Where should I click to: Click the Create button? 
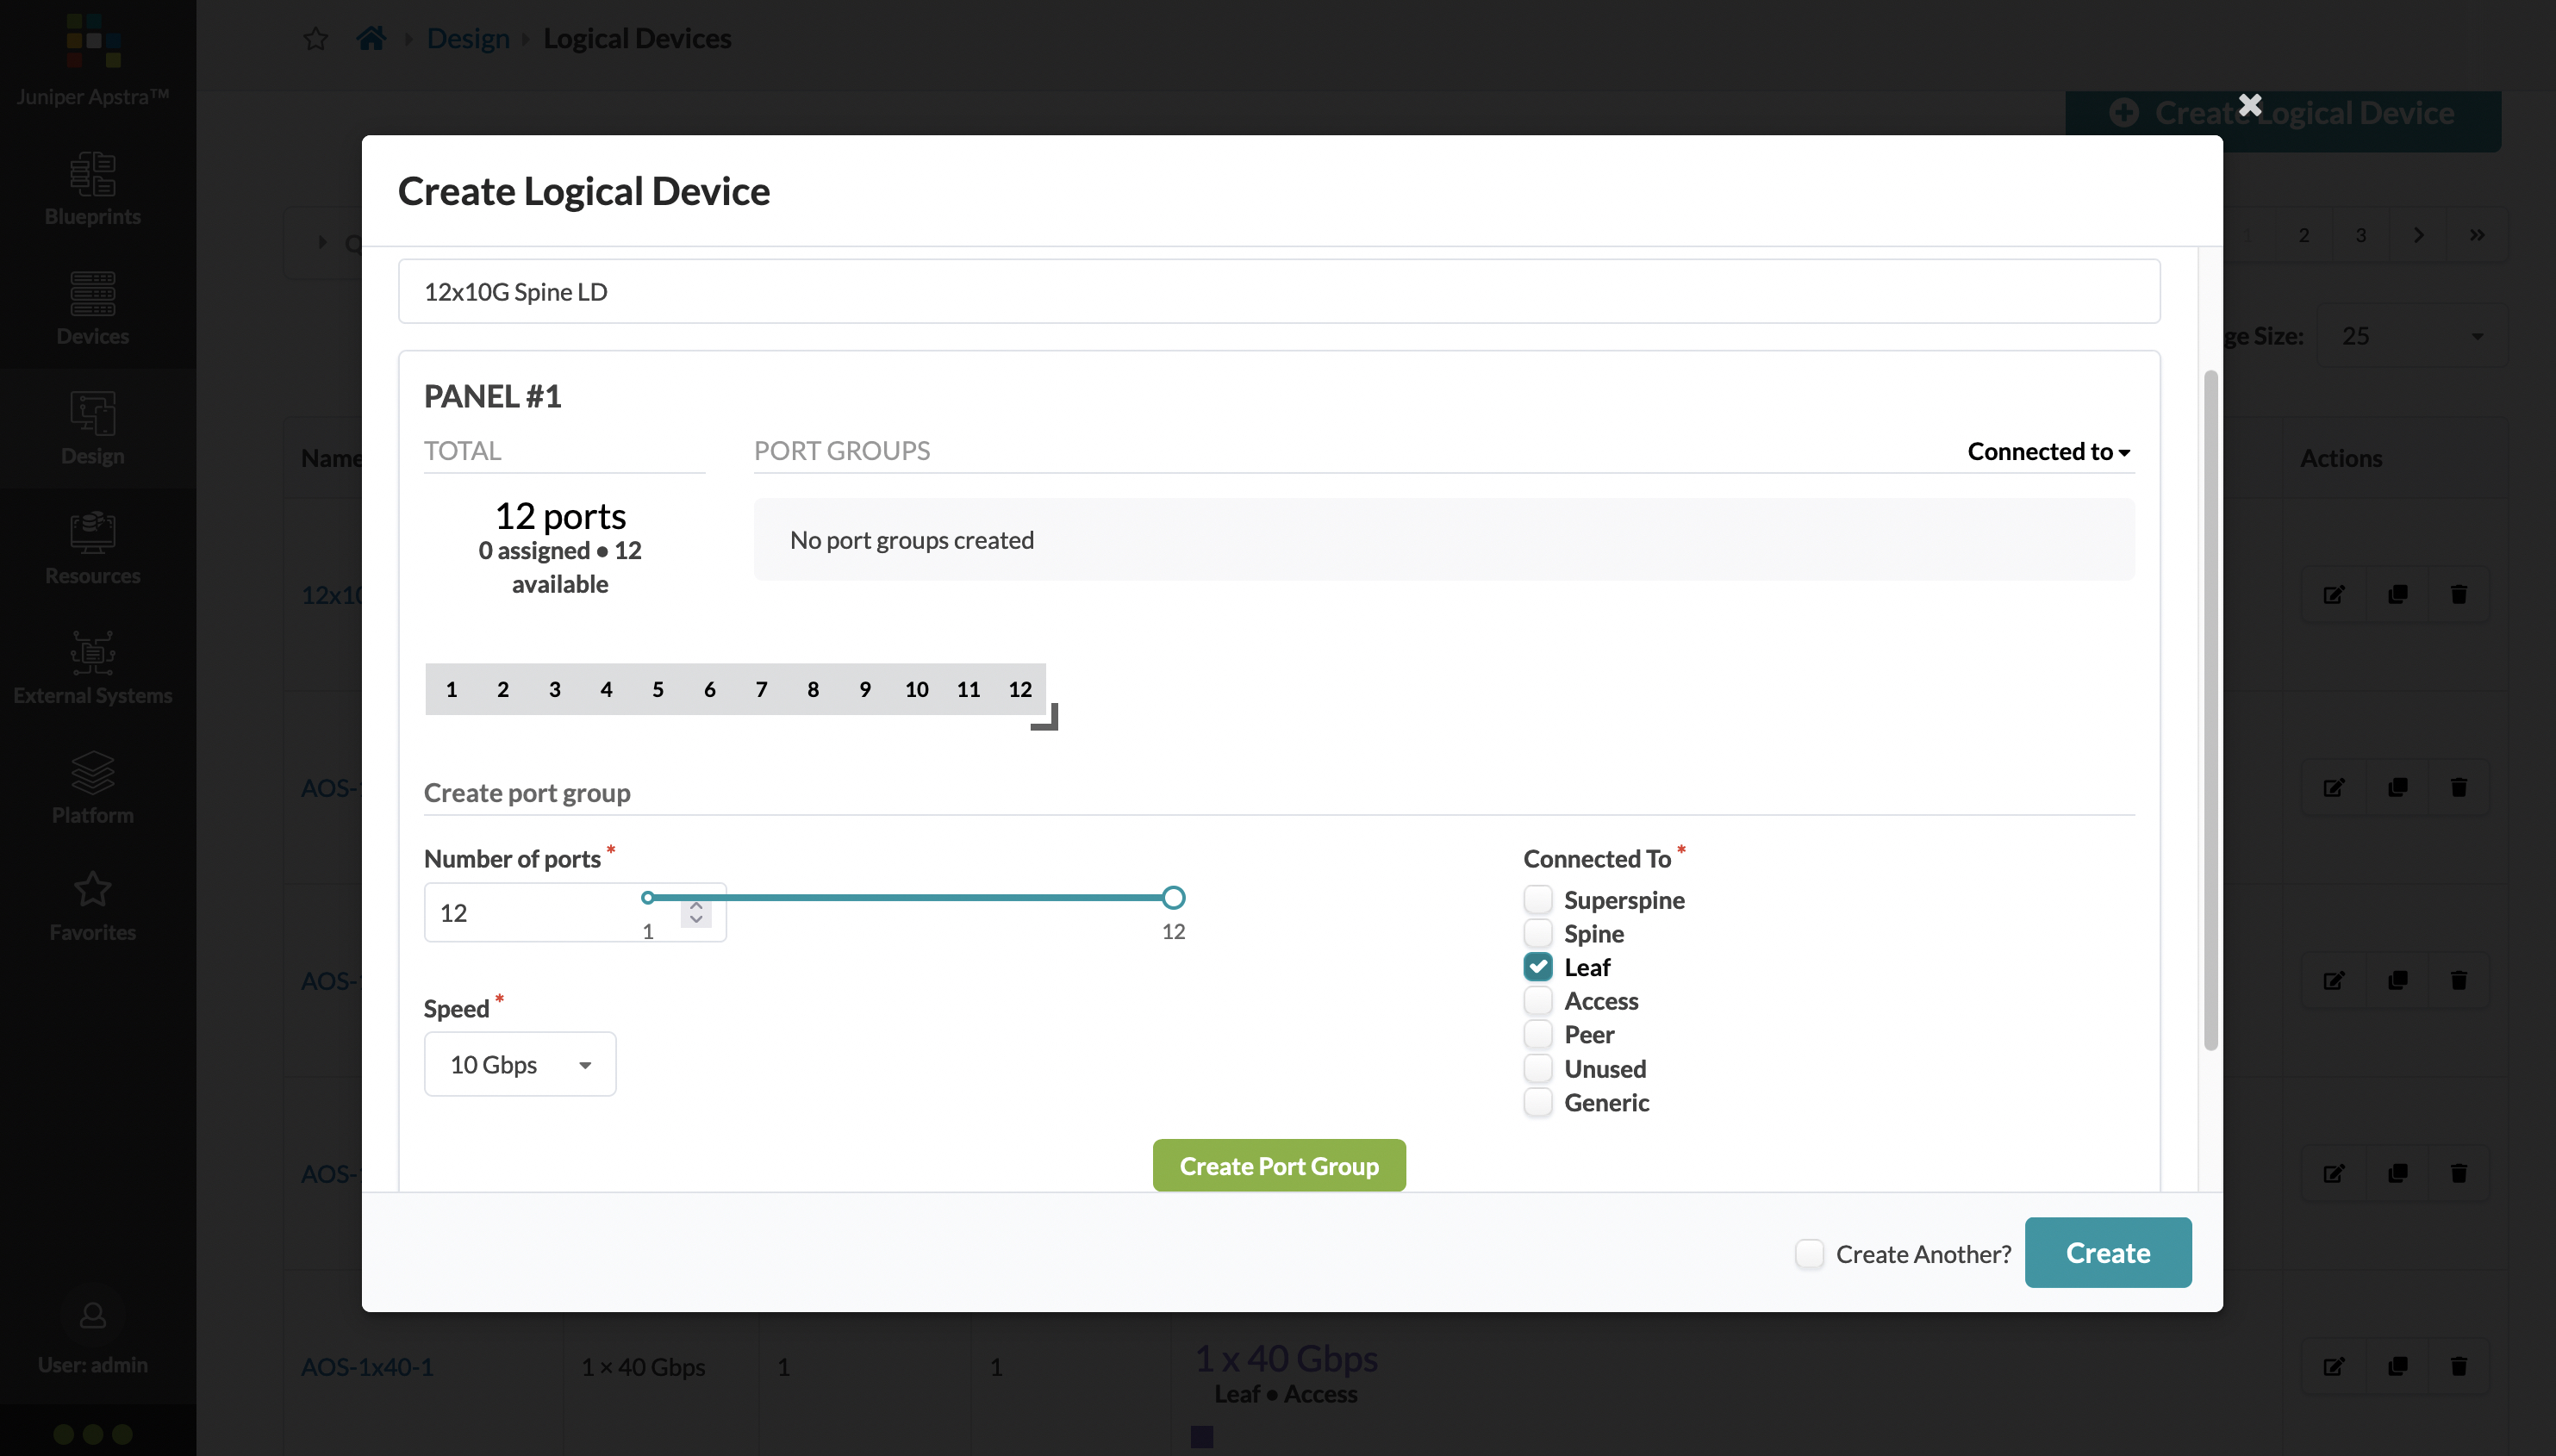(2108, 1252)
